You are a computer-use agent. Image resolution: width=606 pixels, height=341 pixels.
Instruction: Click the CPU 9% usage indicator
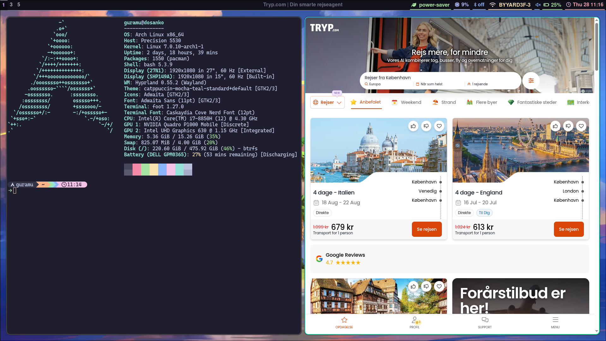point(461,5)
